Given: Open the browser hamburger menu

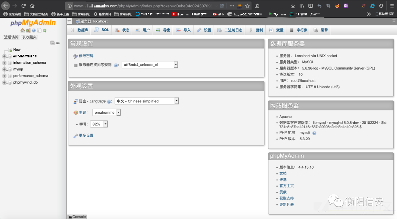Looking at the screenshot, I should pos(392,6).
